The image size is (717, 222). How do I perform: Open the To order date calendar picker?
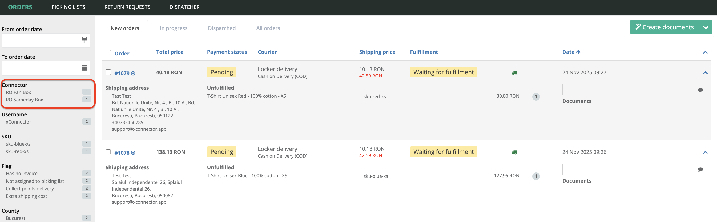click(x=84, y=68)
